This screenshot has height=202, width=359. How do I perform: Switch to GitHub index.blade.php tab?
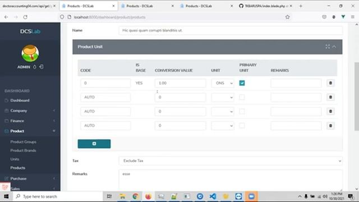[265, 6]
